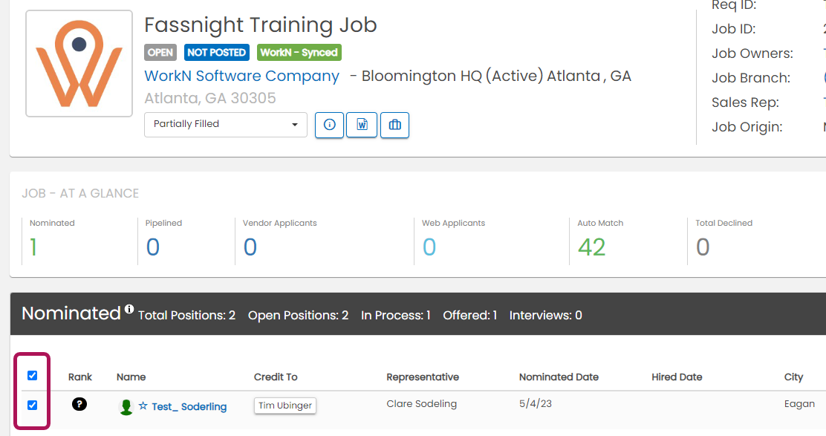Click the Offered: 1 label

[470, 316]
